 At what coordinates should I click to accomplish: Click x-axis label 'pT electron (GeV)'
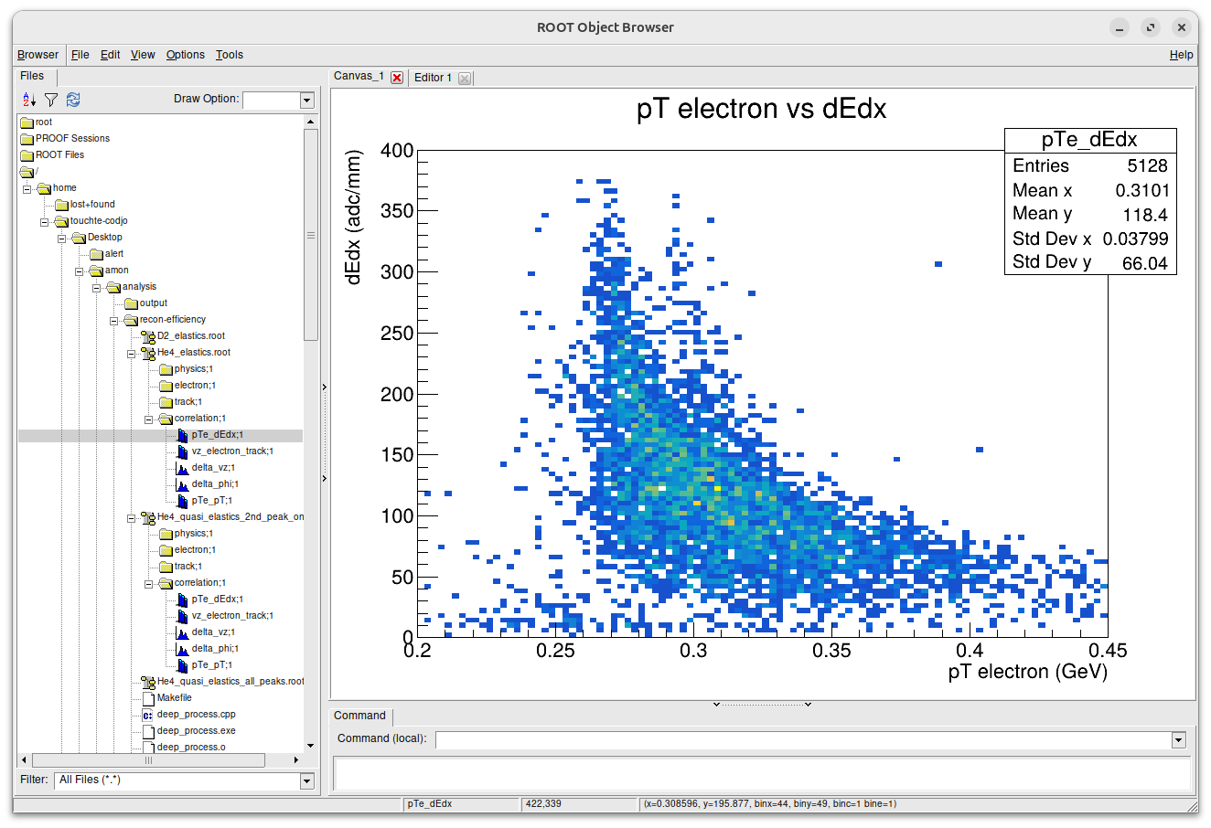coord(1027,673)
